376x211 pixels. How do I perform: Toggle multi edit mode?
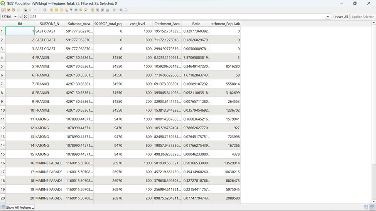tap(8, 10)
